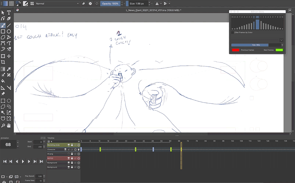Screen dimensions: 295x183
Task: Select the Rectangle shape tool
Action: 3,31
